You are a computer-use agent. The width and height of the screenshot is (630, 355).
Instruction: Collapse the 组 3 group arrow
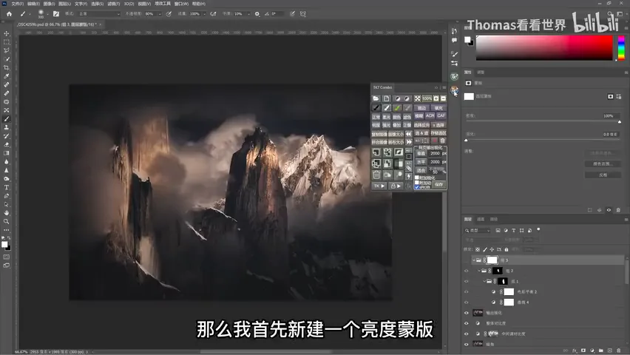click(x=474, y=260)
